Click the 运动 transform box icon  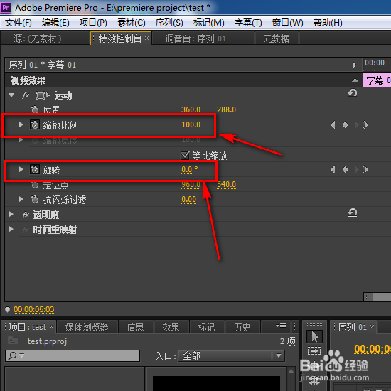coord(43,95)
